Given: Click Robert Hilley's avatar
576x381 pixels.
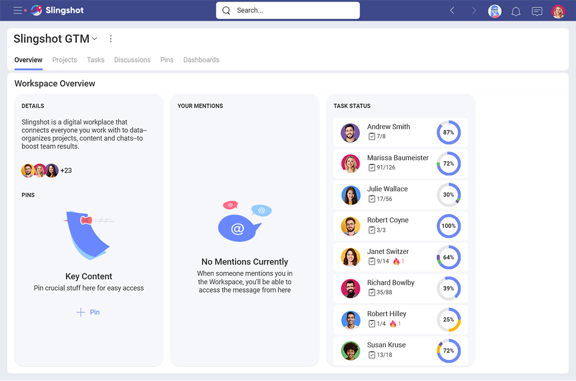Looking at the screenshot, I should (x=350, y=320).
